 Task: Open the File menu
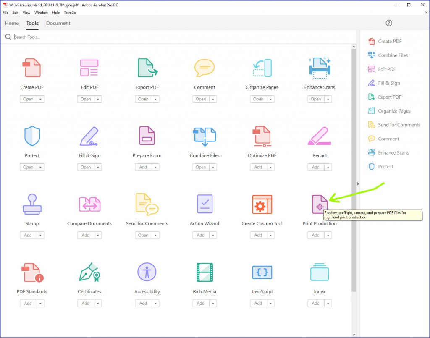5,13
